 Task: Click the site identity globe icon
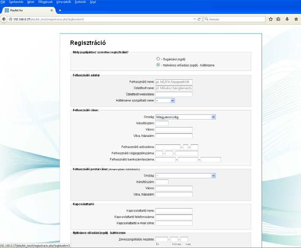pyautogui.click(x=11, y=19)
